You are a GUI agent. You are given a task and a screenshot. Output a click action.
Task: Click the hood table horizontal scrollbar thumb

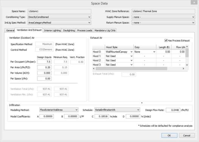(x=131, y=69)
